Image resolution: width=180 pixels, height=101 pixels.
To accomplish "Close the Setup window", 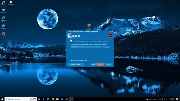I will tap(112, 31).
